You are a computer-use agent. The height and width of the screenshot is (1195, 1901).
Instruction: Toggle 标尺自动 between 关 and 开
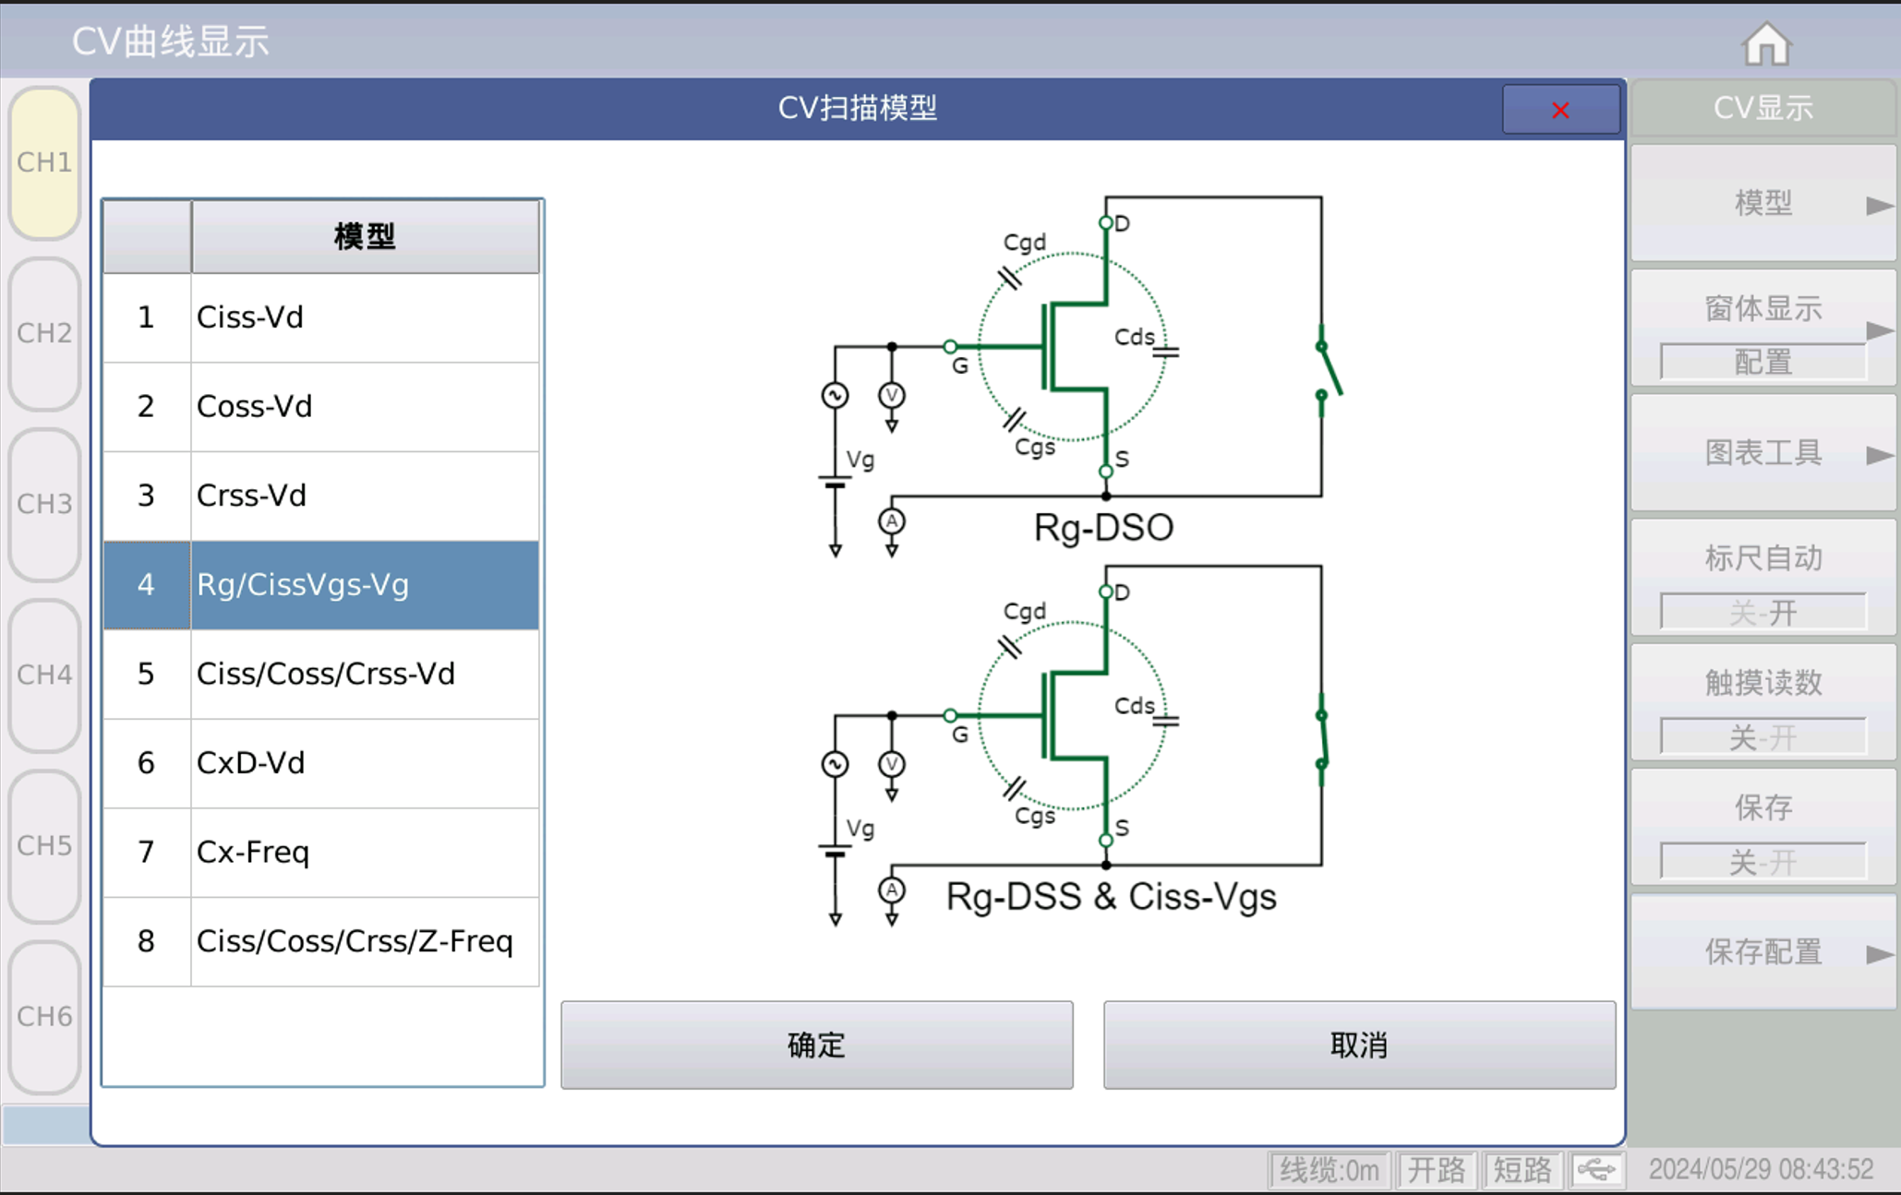tap(1762, 611)
